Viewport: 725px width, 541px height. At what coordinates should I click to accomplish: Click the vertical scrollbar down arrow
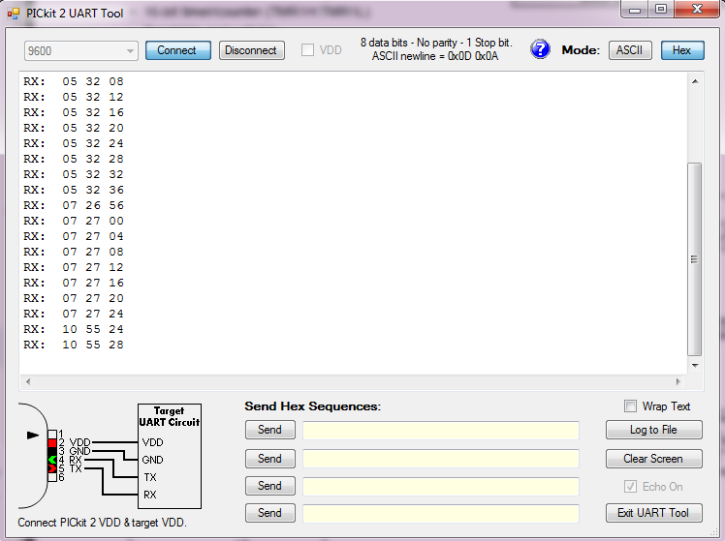click(x=694, y=367)
